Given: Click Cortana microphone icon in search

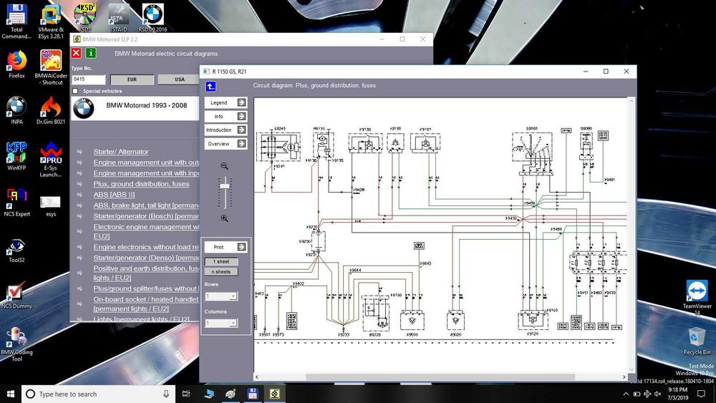Looking at the screenshot, I should tap(166, 394).
